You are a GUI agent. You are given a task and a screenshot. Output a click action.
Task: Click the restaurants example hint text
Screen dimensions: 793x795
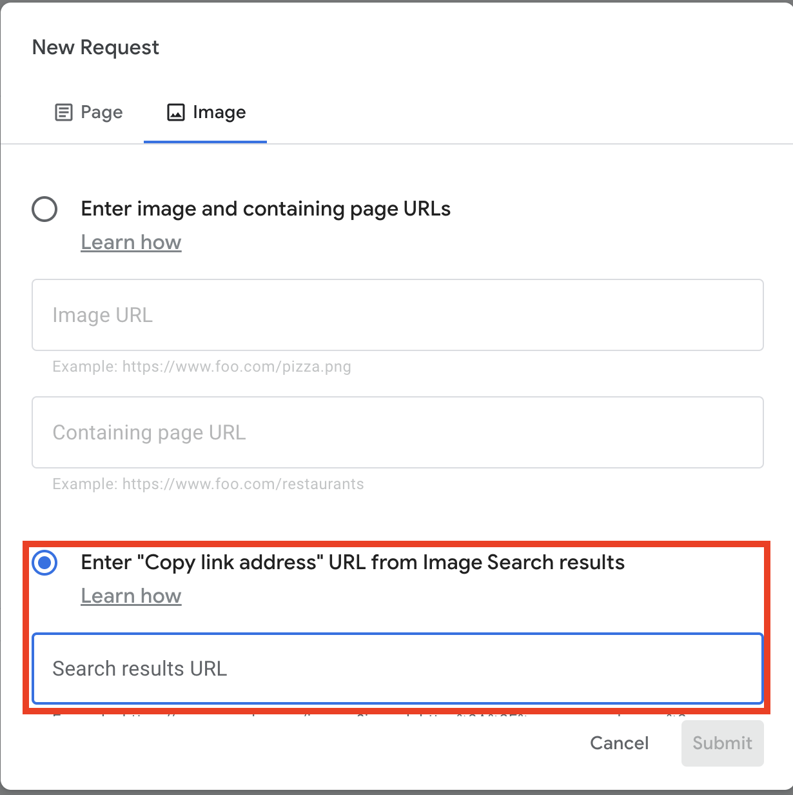tap(208, 485)
